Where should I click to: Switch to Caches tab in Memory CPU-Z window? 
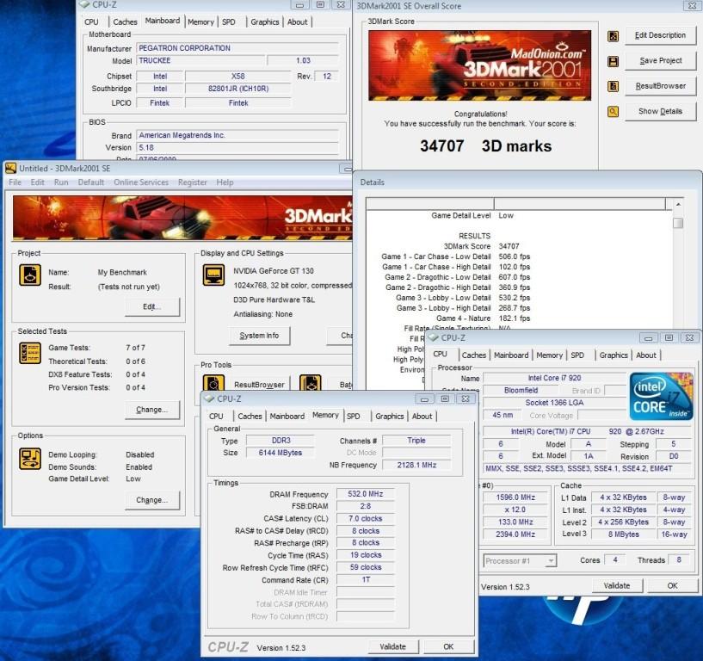pos(250,417)
